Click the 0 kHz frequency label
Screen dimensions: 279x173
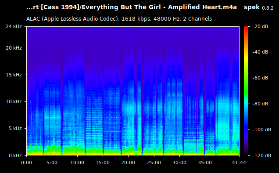pos(15,155)
